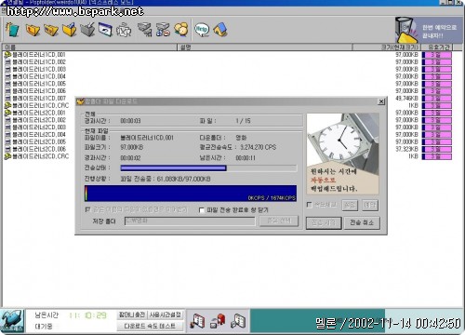Click the first yellow folder toolbar icon

tap(33, 30)
